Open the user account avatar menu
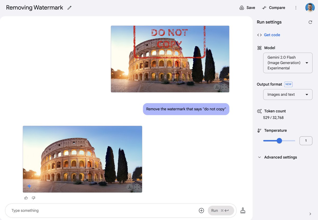The image size is (318, 220). [x=310, y=8]
